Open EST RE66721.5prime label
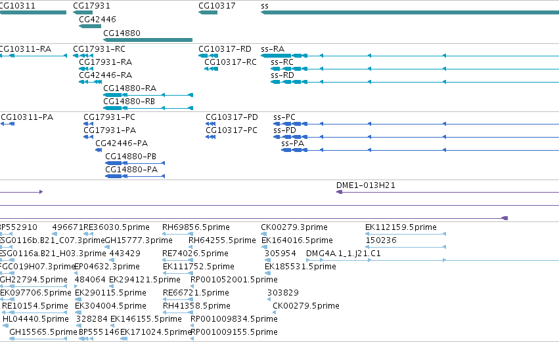The image size is (559, 342). [x=196, y=293]
